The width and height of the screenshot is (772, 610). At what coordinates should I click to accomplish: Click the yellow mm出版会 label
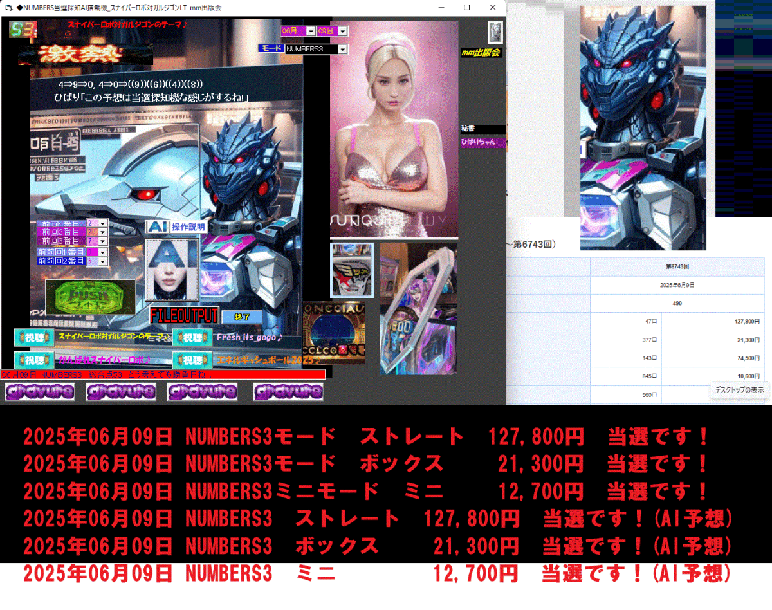click(481, 53)
